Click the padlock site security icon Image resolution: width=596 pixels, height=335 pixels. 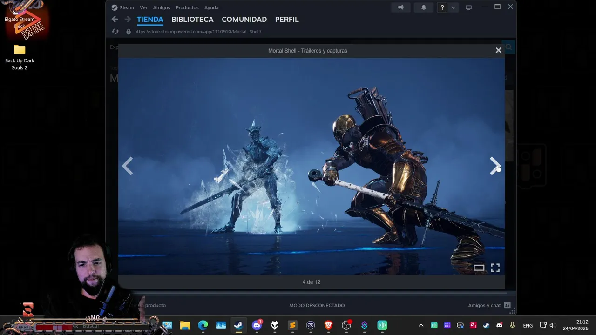coord(129,32)
